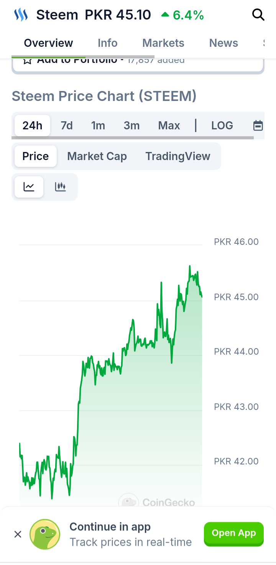
Task: Switch to the Info tab
Action: (x=107, y=43)
